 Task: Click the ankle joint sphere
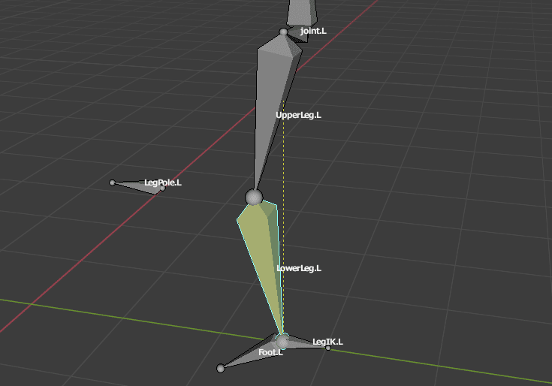282,341
